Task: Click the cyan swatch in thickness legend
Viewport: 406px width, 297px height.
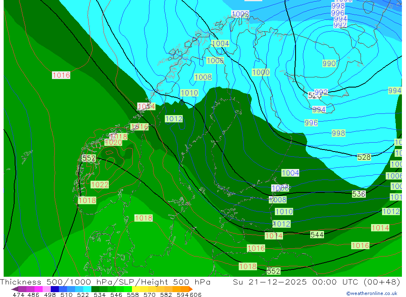Action: [x=87, y=289]
